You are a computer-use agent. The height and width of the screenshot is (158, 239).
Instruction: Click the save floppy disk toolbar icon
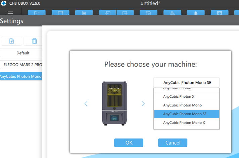[x=60, y=12]
